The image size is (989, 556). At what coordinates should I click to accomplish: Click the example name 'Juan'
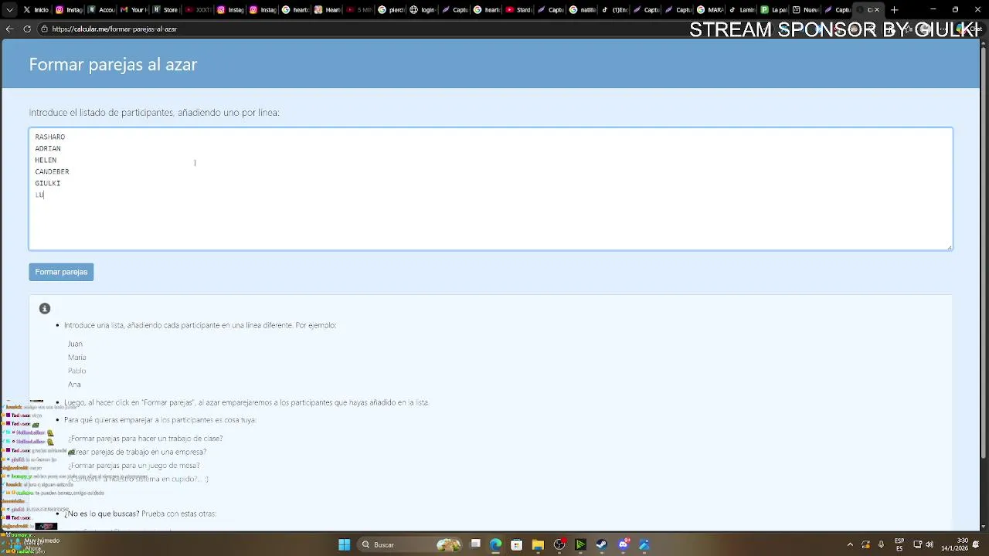click(x=75, y=344)
